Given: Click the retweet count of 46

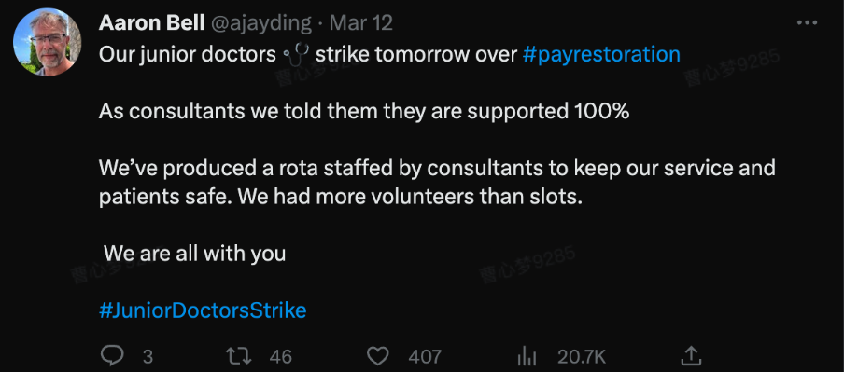Looking at the screenshot, I should click(x=280, y=357).
